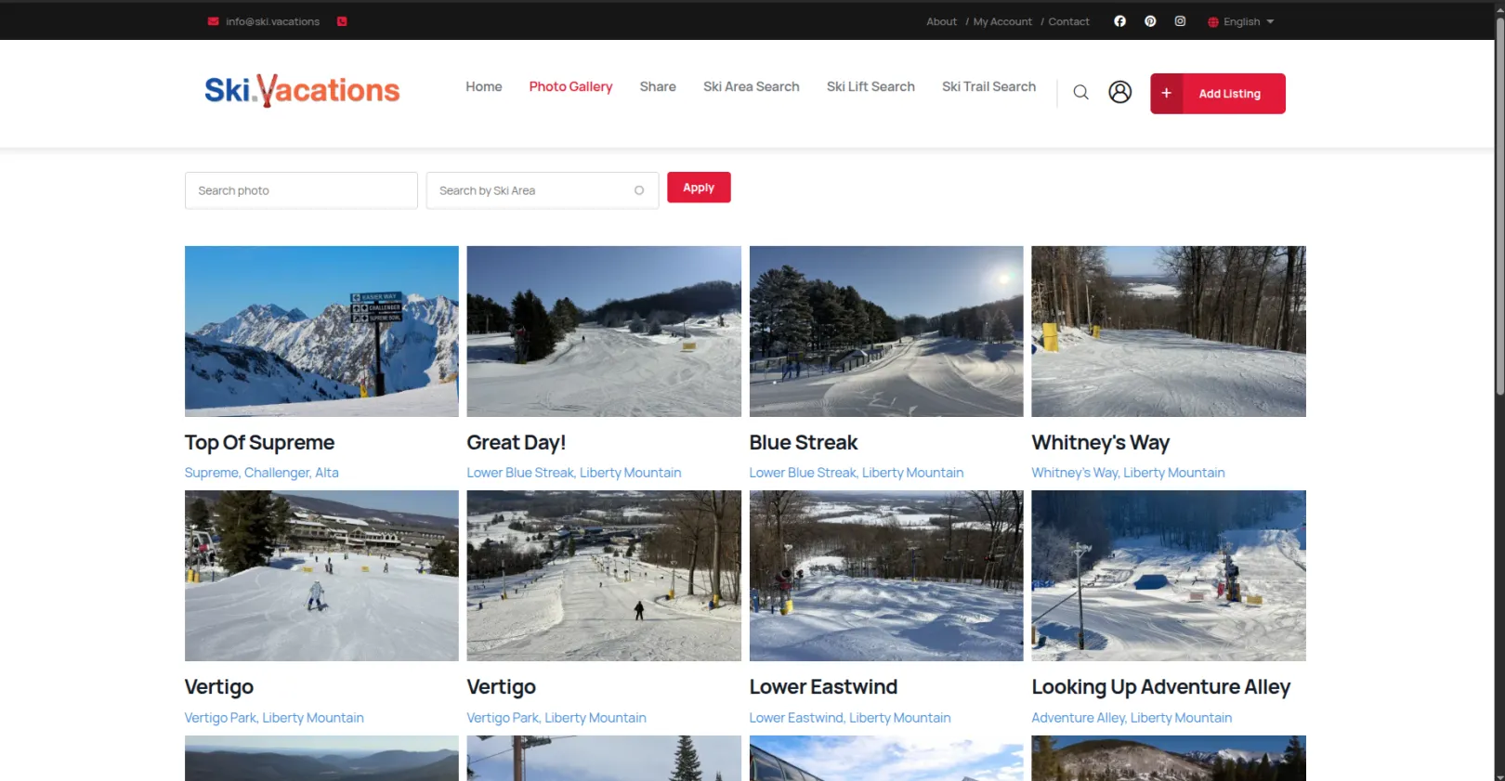The height and width of the screenshot is (781, 1505).
Task: Open the Supreme, Challenger, Alta link
Action: [262, 473]
